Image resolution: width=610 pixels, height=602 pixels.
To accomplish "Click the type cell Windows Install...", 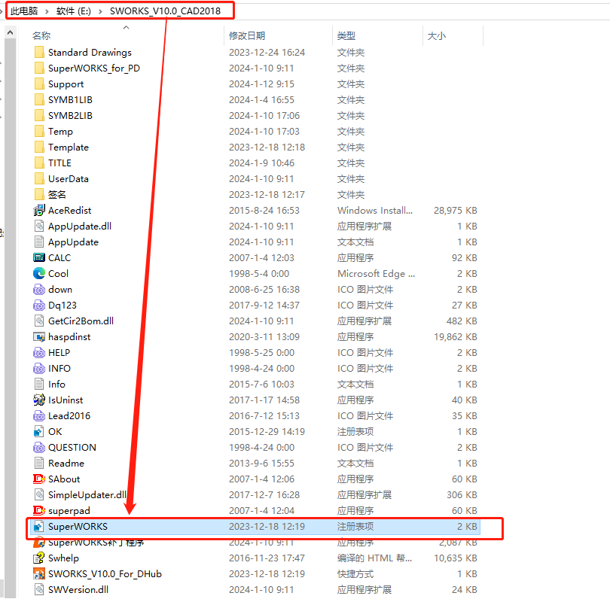I will coord(375,210).
